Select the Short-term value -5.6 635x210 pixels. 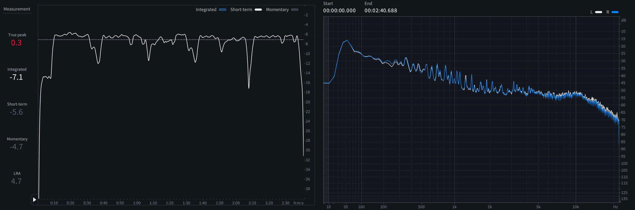16,112
